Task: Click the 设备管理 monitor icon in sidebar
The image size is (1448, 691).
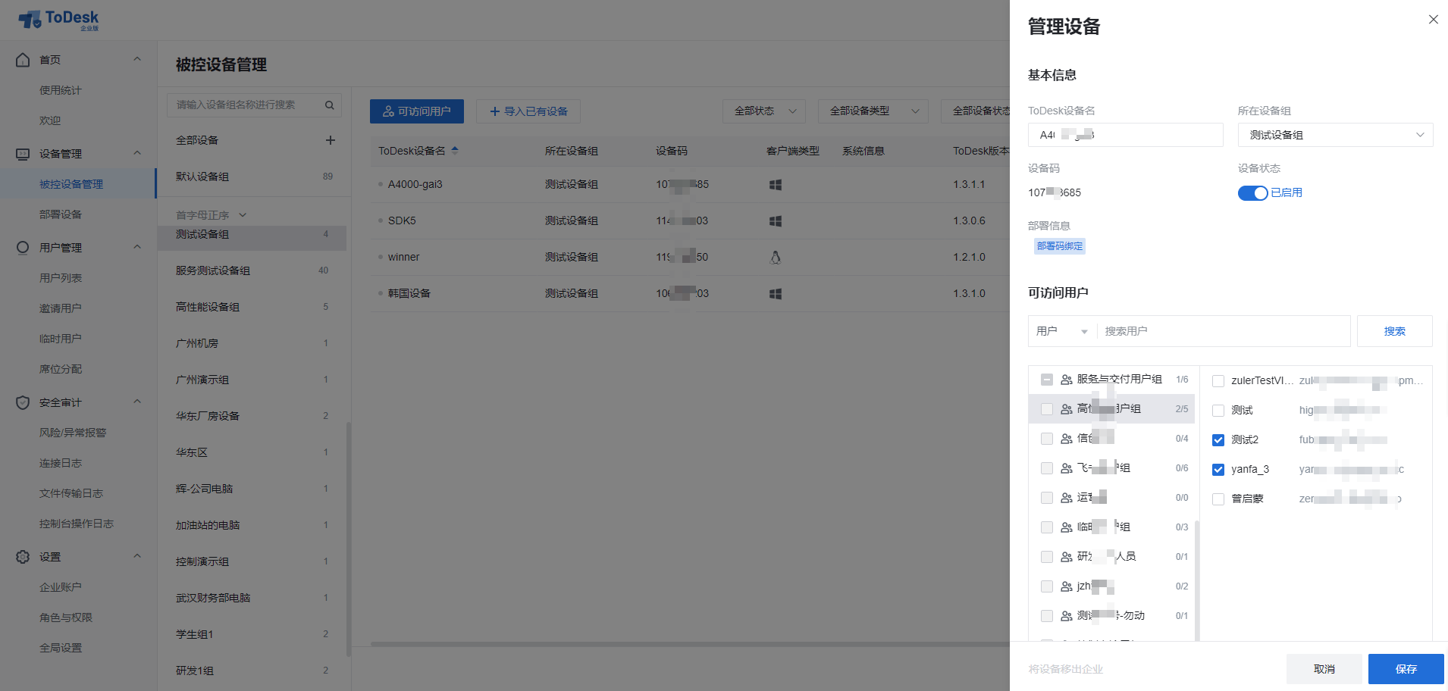Action: coord(23,154)
